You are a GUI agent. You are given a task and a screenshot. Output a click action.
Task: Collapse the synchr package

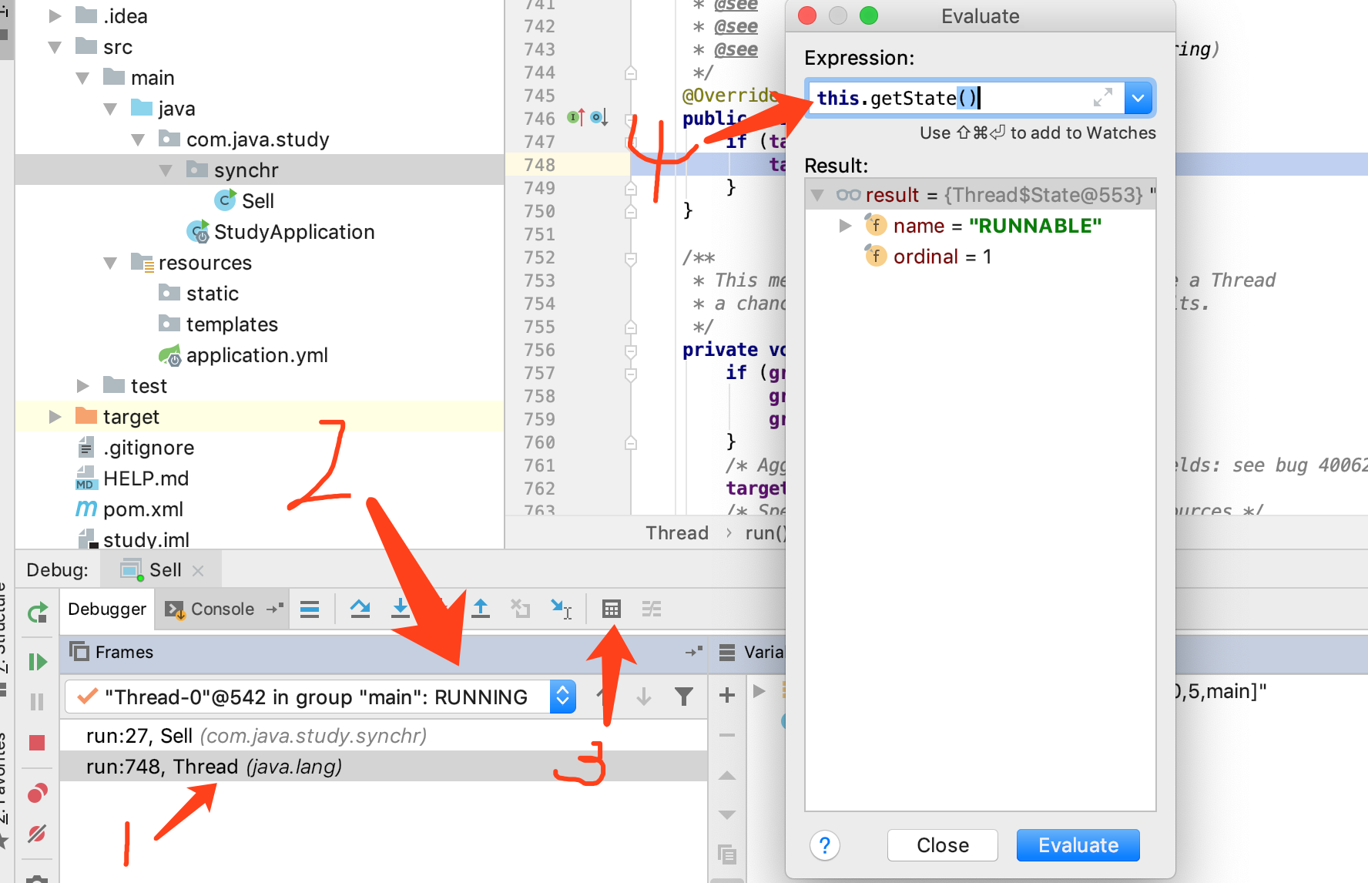(166, 170)
